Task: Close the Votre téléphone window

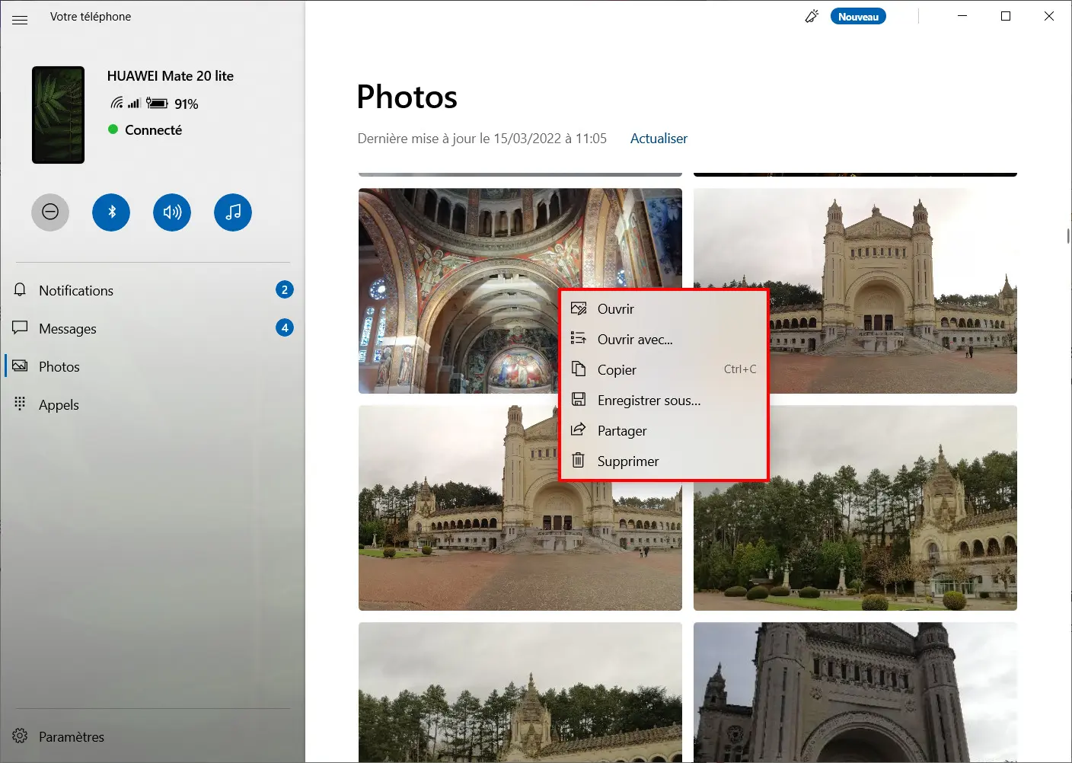Action: (1049, 16)
